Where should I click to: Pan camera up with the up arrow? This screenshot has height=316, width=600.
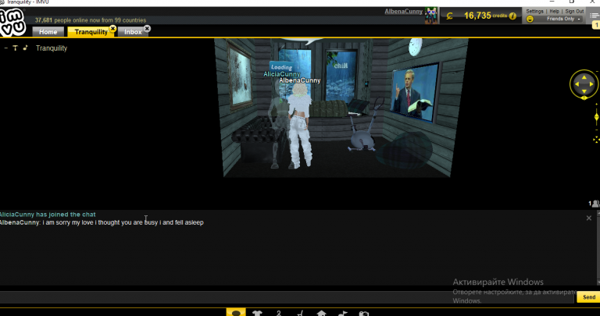pyautogui.click(x=584, y=77)
